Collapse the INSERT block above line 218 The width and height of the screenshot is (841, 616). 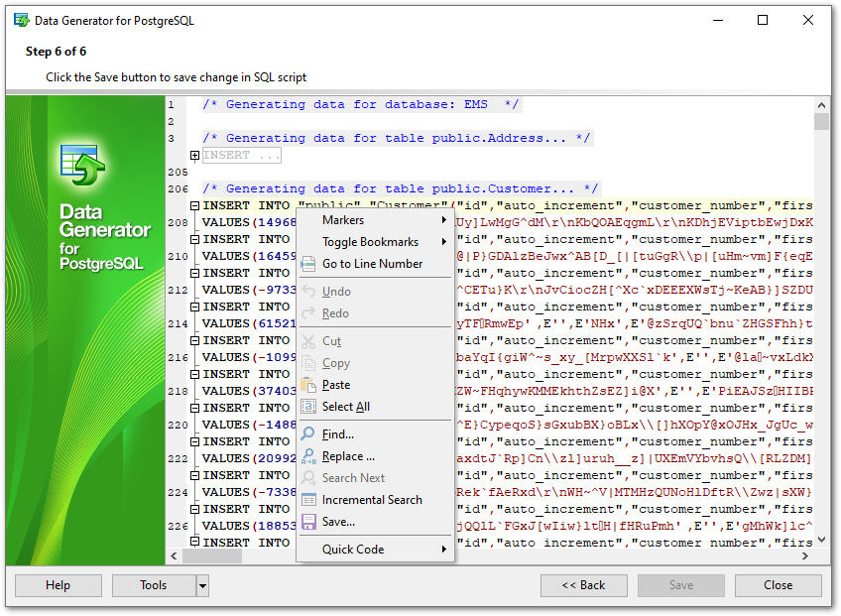pos(194,375)
